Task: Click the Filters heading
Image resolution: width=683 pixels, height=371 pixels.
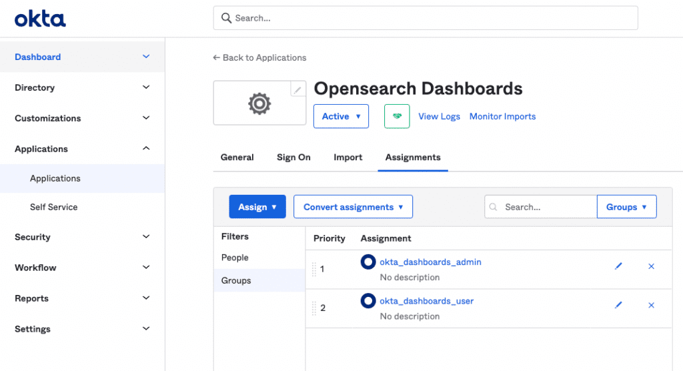Action: (235, 236)
